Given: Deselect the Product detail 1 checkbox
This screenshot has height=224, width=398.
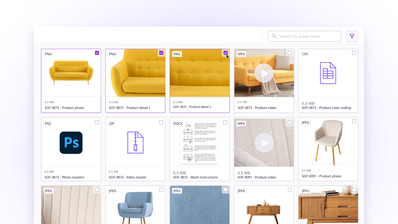Looking at the screenshot, I should [x=161, y=53].
